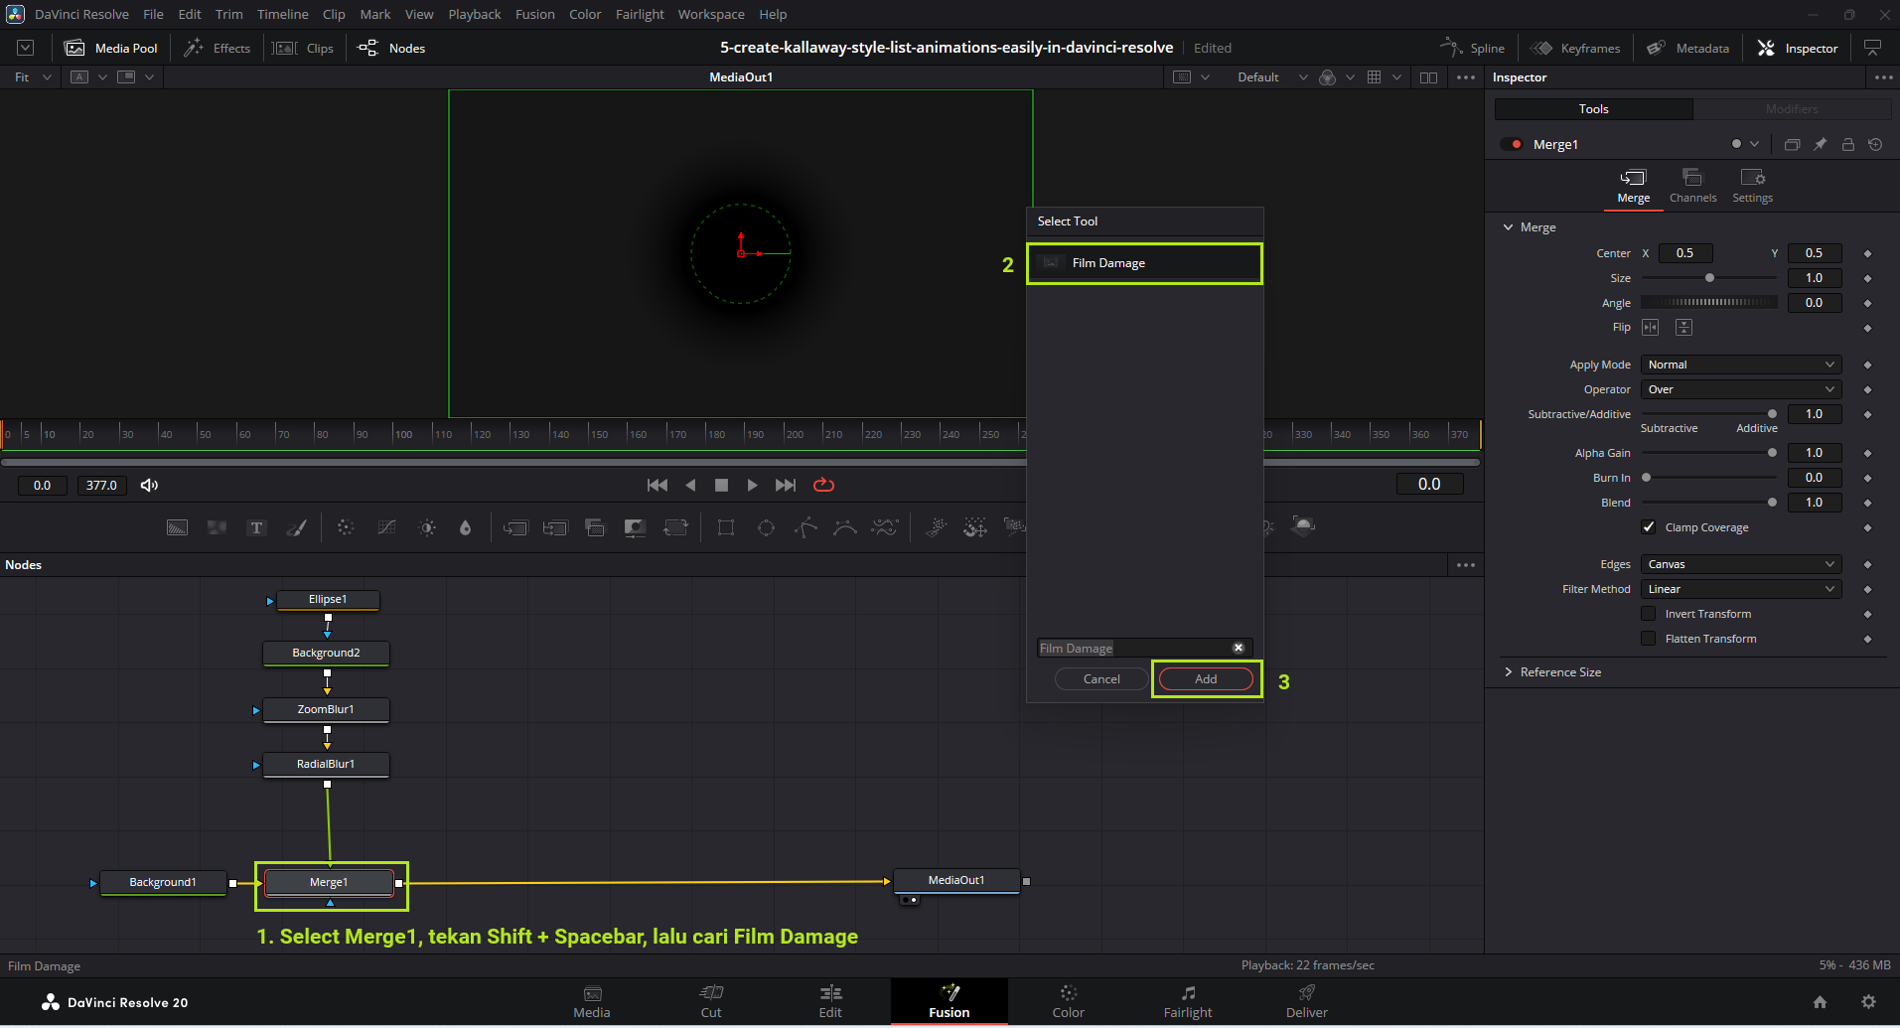The height and width of the screenshot is (1028, 1900).
Task: Enable the Flatten Transform checkbox
Action: click(1649, 639)
